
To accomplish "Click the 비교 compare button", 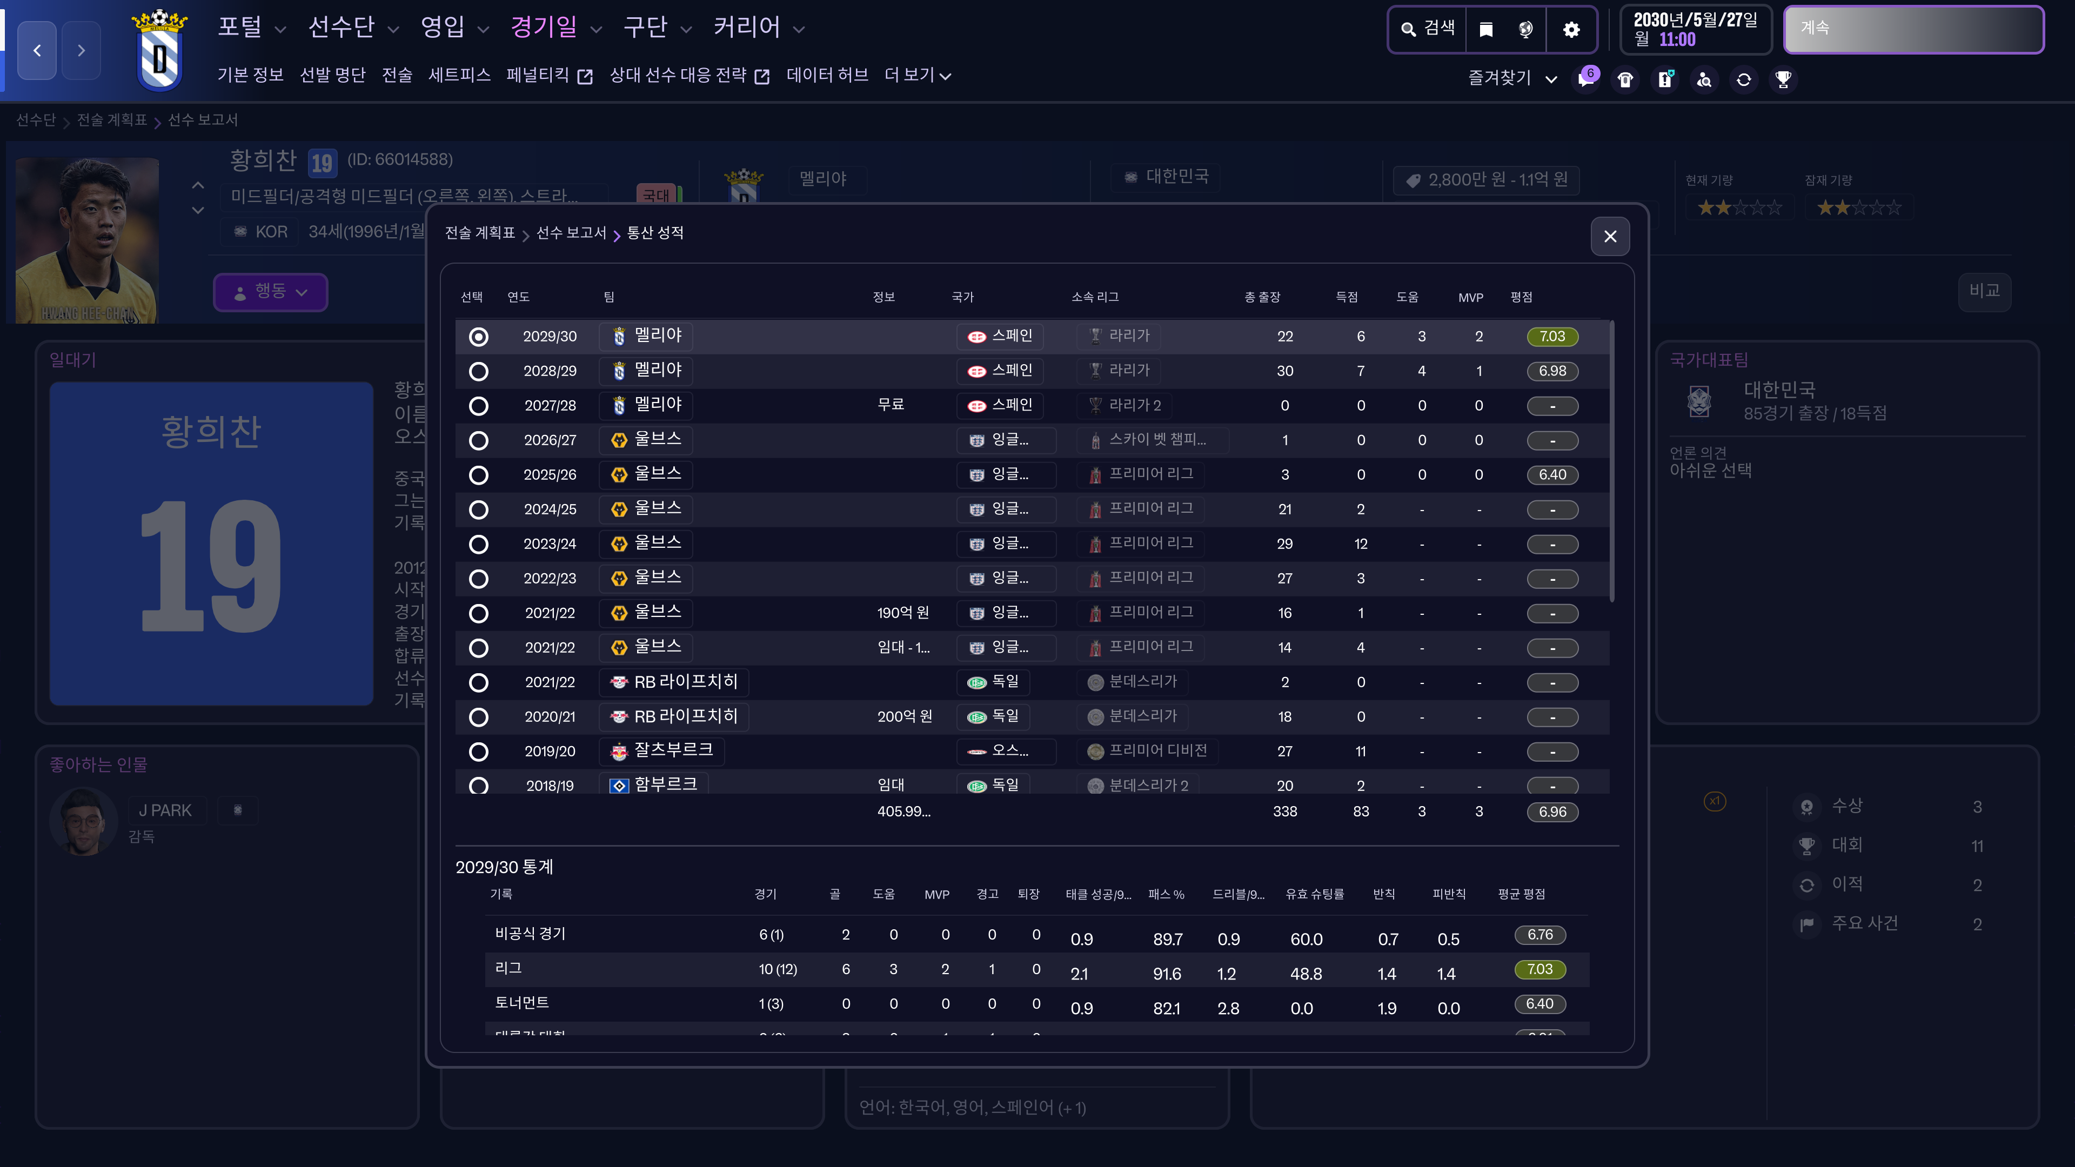I will point(1984,291).
